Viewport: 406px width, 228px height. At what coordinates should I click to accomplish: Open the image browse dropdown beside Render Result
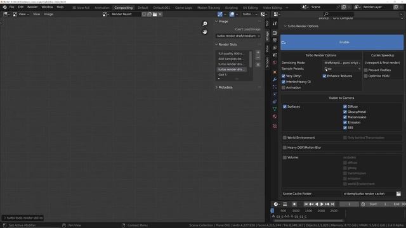[106, 14]
